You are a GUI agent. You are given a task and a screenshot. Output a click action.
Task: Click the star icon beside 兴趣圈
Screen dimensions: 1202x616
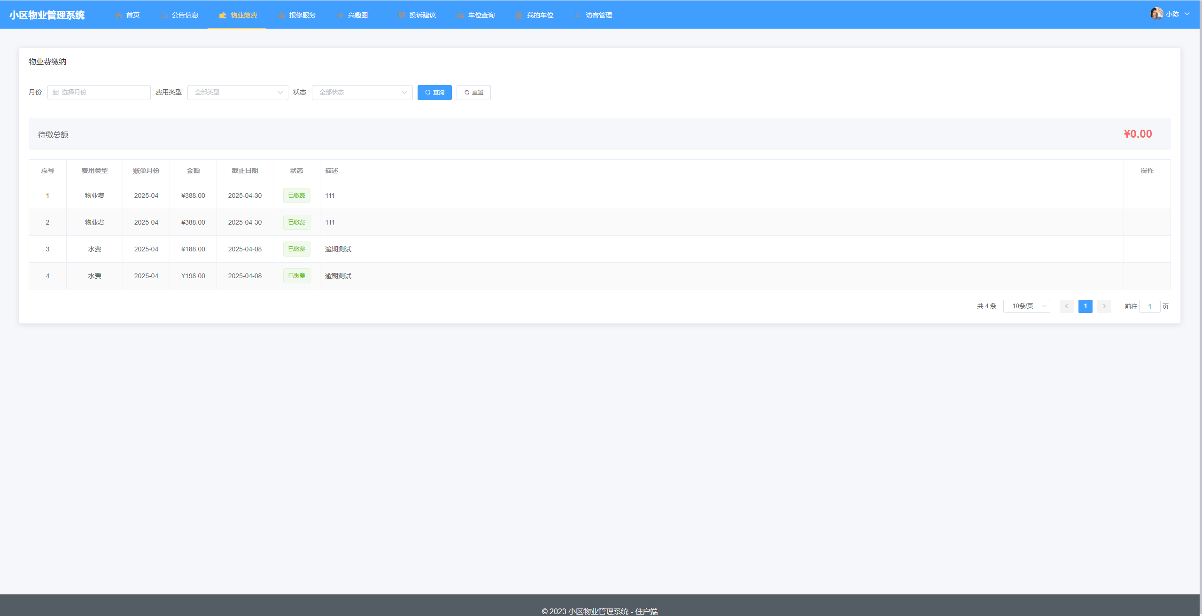click(340, 15)
